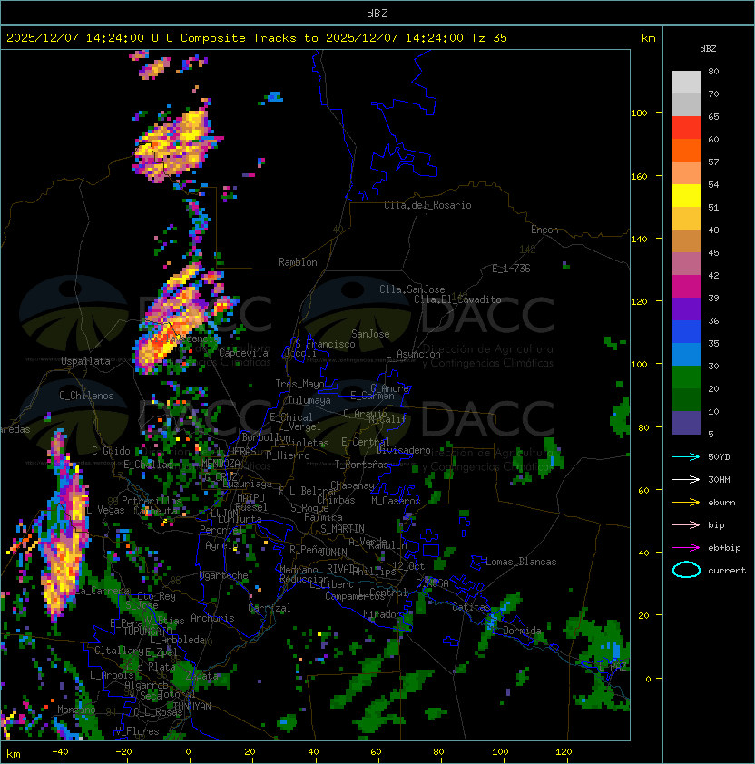Click the 'dBZ' title at the top
This screenshot has width=755, height=764.
click(377, 13)
